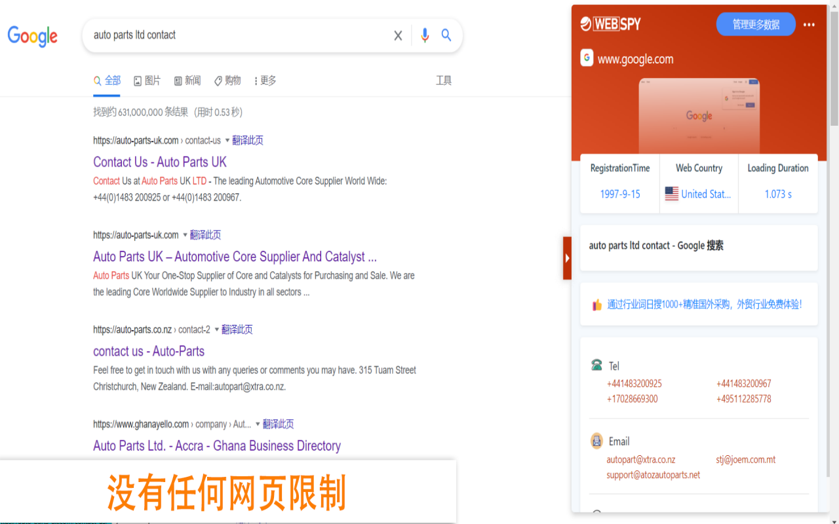Open Auto Parts UK – Automotive Core Supplier result

click(x=235, y=256)
